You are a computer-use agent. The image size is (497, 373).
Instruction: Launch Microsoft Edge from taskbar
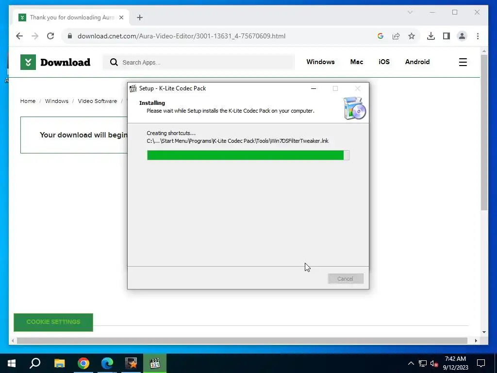click(x=107, y=363)
